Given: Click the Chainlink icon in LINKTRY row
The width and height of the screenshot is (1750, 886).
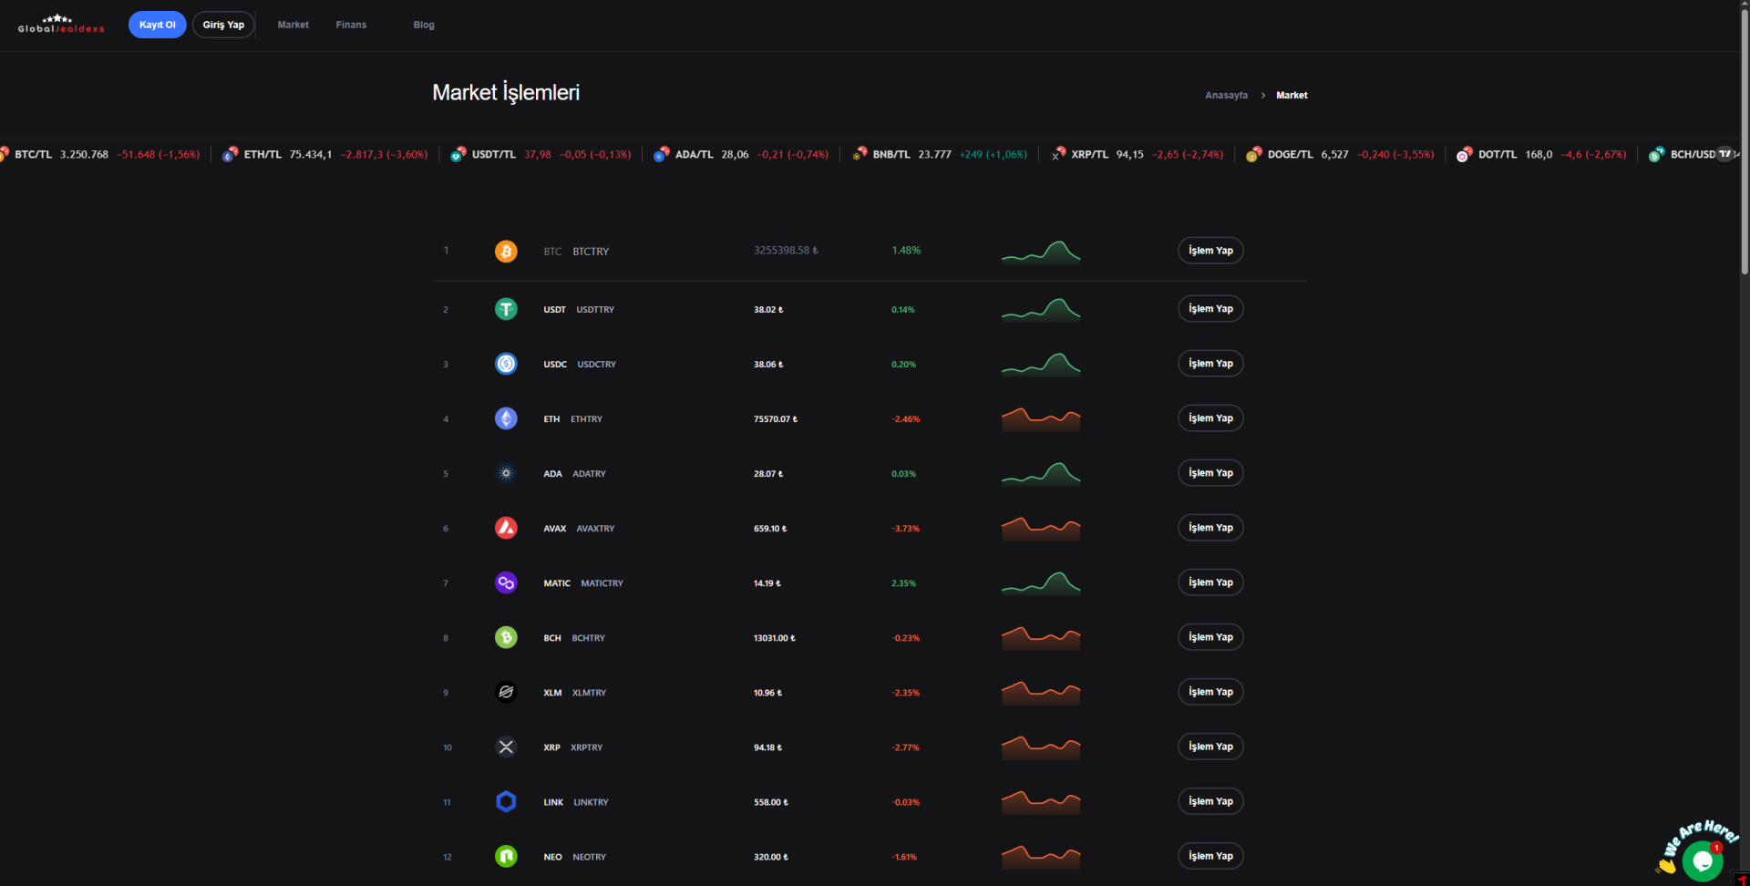Looking at the screenshot, I should click(506, 801).
